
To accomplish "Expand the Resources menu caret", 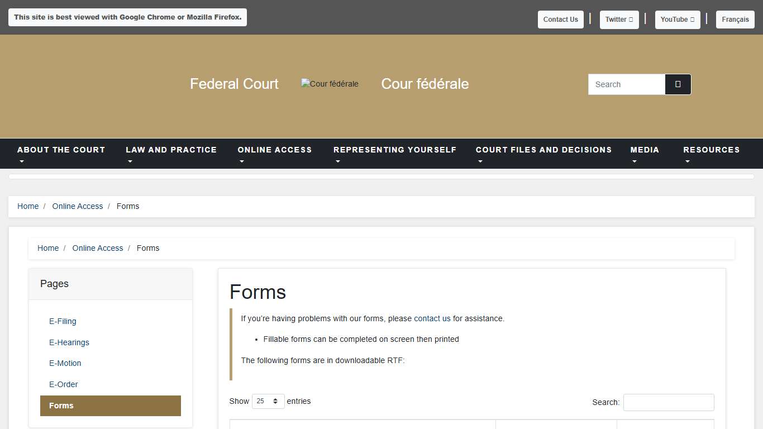I will pyautogui.click(x=688, y=161).
